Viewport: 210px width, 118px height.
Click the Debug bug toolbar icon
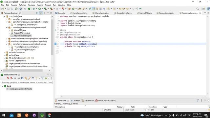click(34, 9)
